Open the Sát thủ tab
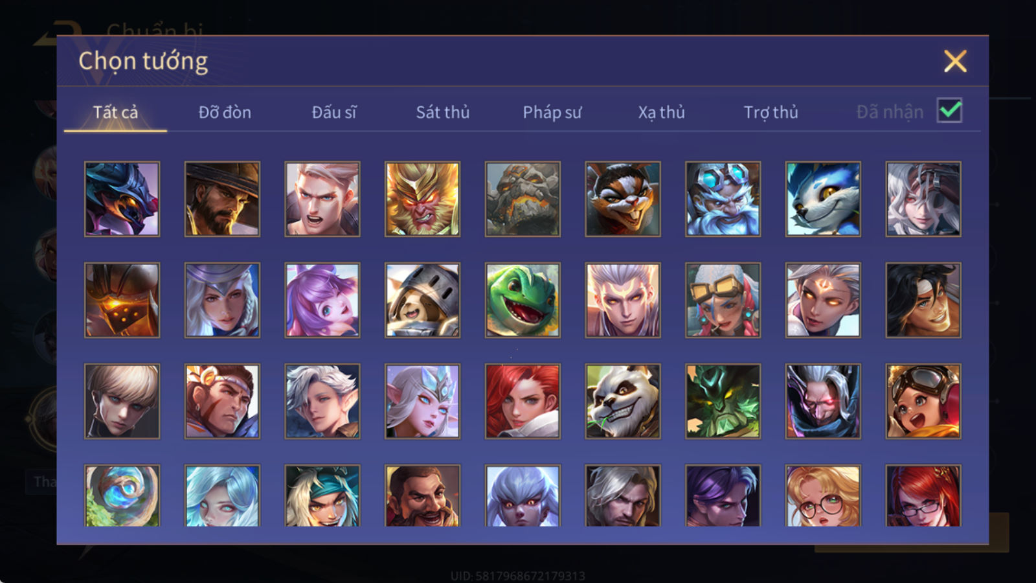 (443, 112)
